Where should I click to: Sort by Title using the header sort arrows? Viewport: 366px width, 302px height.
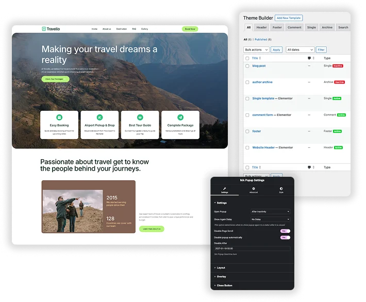260,58
